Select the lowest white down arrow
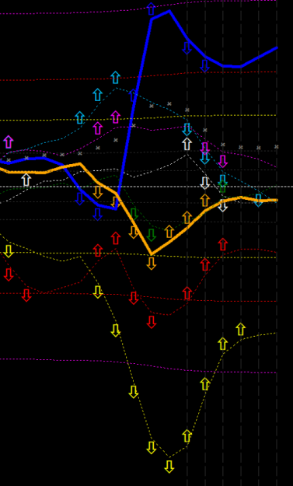The width and height of the screenshot is (293, 486). 223,205
